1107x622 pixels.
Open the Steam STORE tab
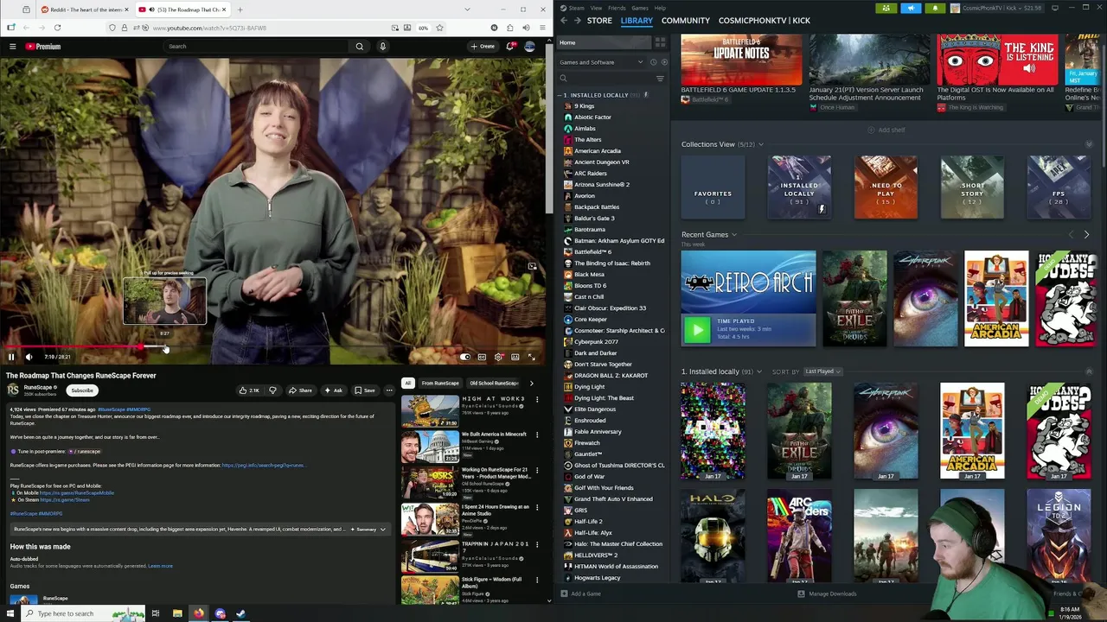[599, 20]
